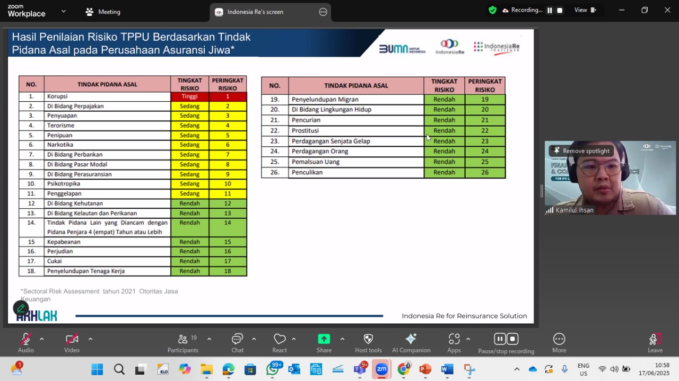
Task: Select the Indonesia Re's screen tab
Action: (x=255, y=12)
